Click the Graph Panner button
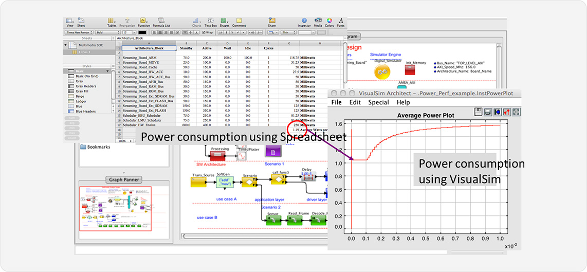This screenshot has width=587, height=272. click(x=124, y=179)
